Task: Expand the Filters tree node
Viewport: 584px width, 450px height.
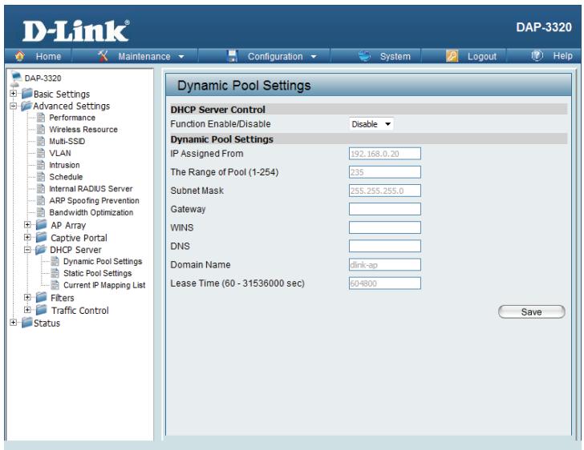Action: point(27,297)
